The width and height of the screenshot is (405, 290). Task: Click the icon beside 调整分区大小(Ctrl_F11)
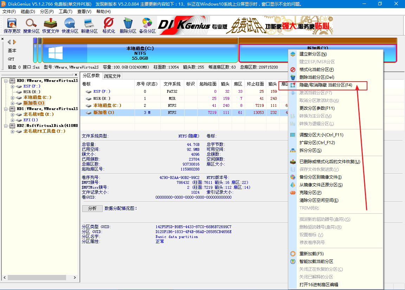coord(292,135)
